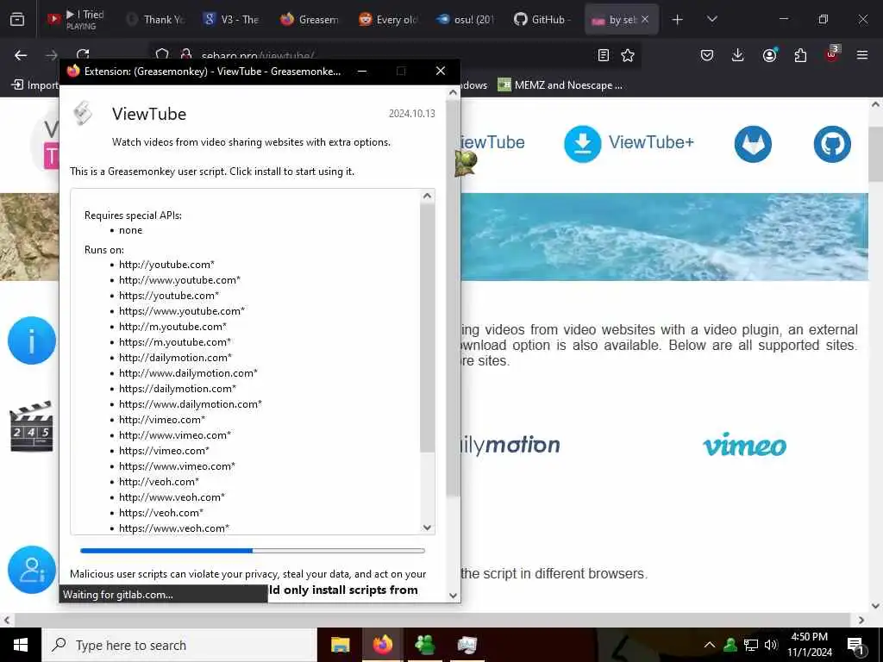Click 'https://www.youtube.com*' in Runs on list
The height and width of the screenshot is (662, 883).
click(x=182, y=310)
